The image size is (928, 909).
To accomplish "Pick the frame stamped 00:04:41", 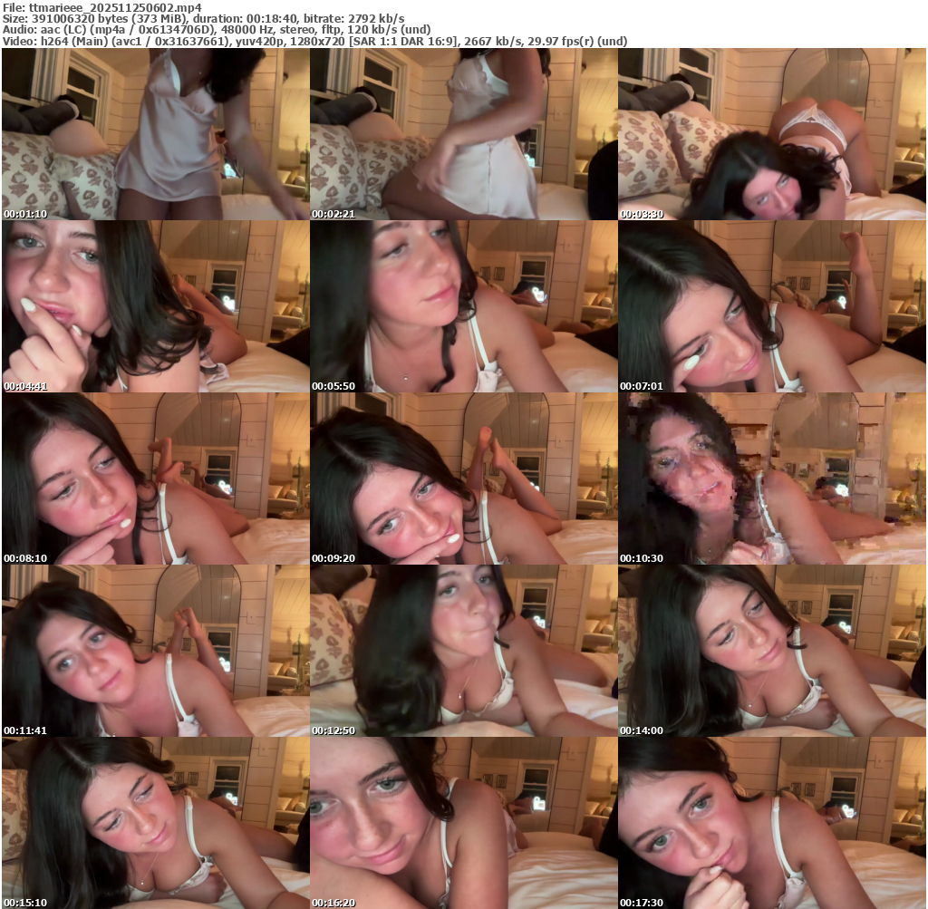I will coord(156,306).
